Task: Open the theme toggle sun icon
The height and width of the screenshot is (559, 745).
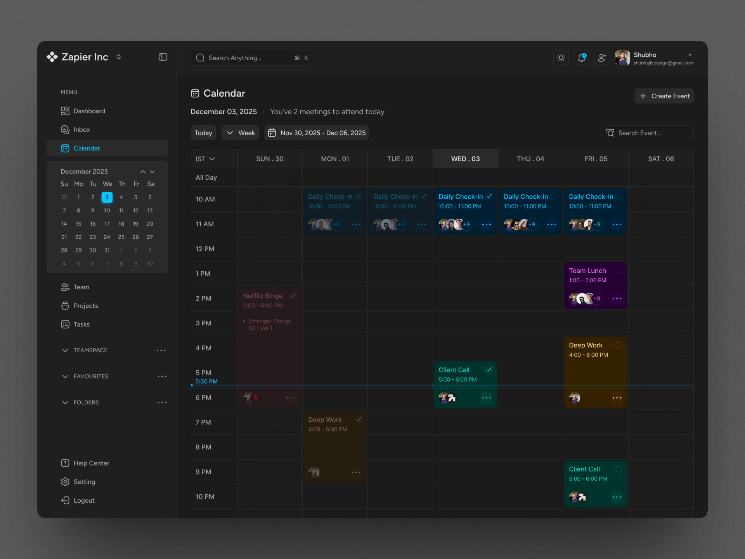Action: 561,57
